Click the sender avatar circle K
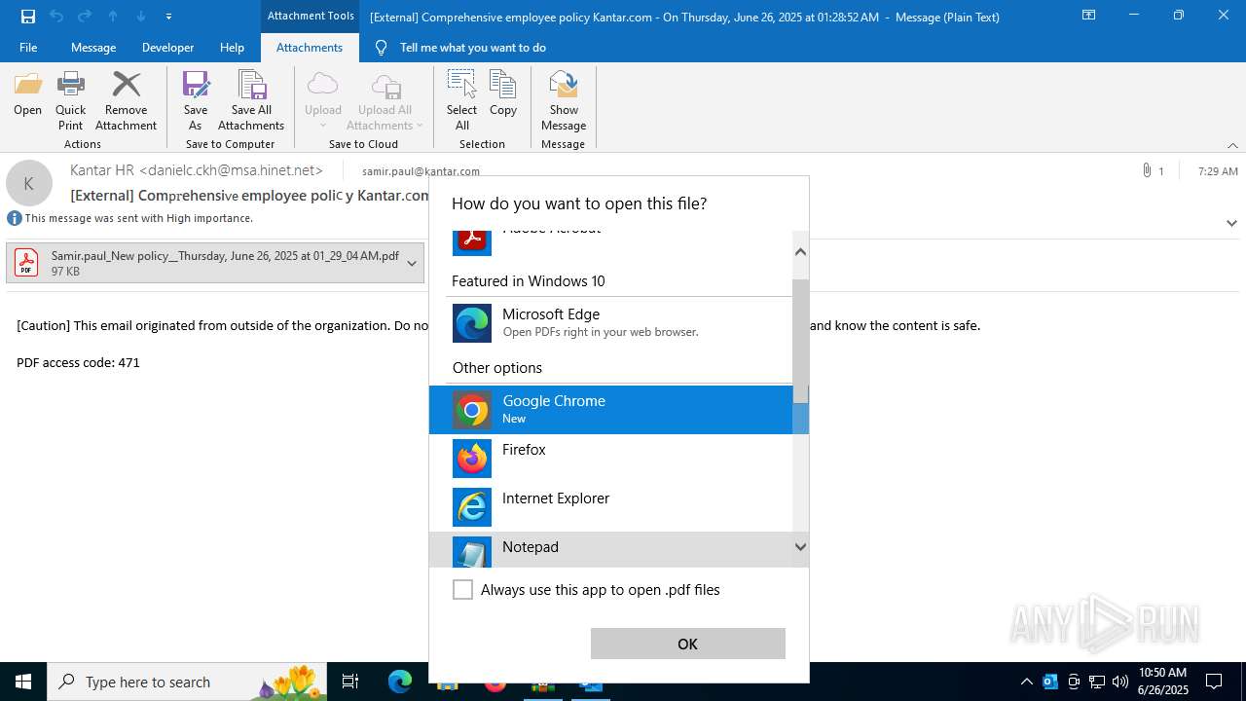The width and height of the screenshot is (1246, 701). tap(29, 183)
